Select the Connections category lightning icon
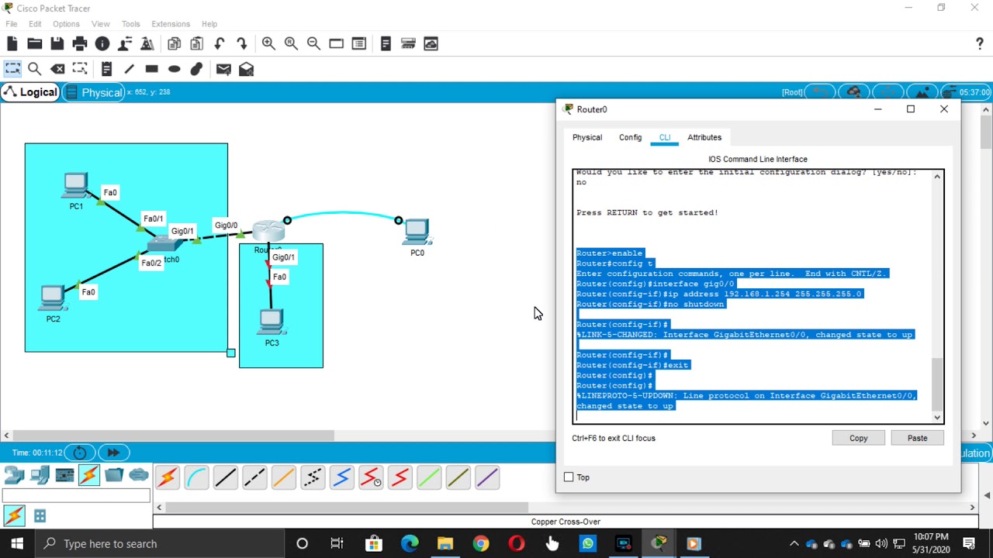993x558 pixels. coord(89,475)
